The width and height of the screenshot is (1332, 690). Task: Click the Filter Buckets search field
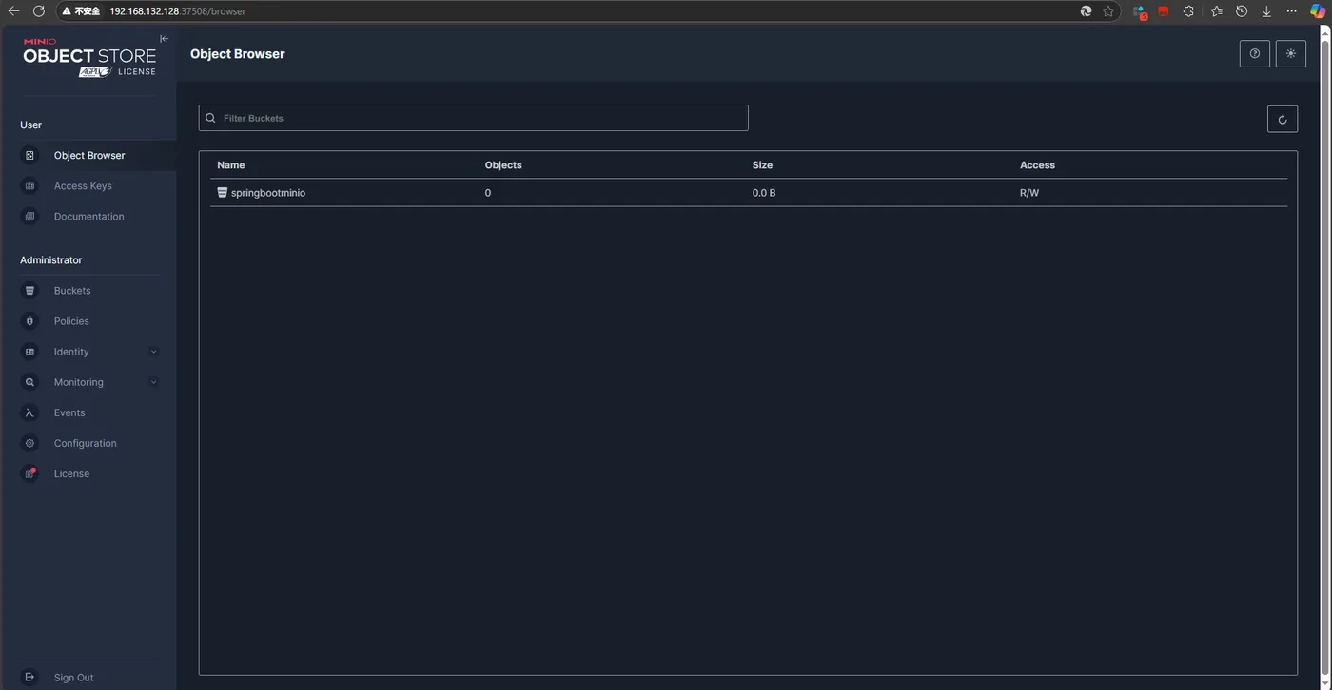click(473, 118)
